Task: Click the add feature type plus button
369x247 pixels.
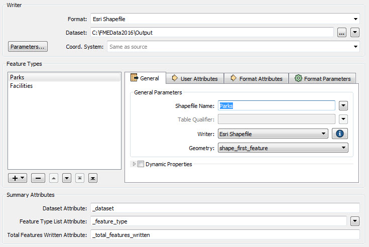Action: pos(19,178)
